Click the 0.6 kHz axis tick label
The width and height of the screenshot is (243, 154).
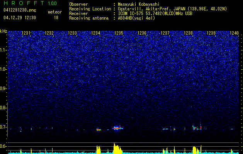pos(3,146)
